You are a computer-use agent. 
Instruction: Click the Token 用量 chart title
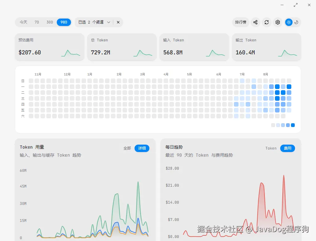32,147
